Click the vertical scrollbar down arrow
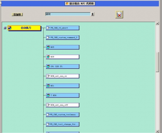This screenshot has width=162, height=133. pos(157,131)
